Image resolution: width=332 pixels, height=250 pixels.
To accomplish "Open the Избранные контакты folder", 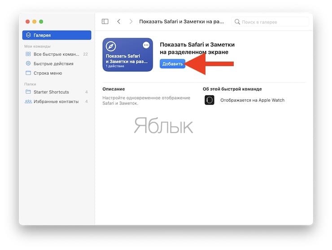I will pos(57,102).
